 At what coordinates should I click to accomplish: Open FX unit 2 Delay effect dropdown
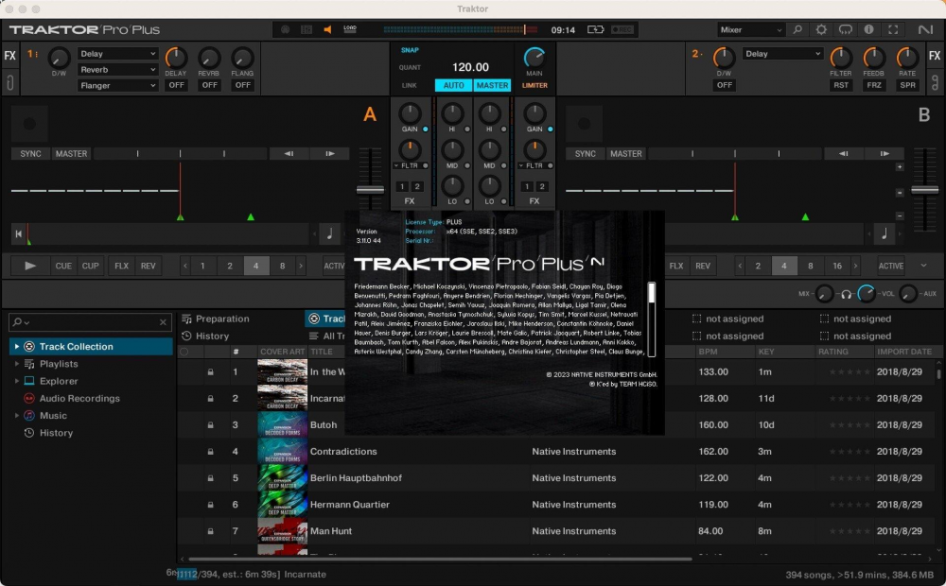coord(782,54)
